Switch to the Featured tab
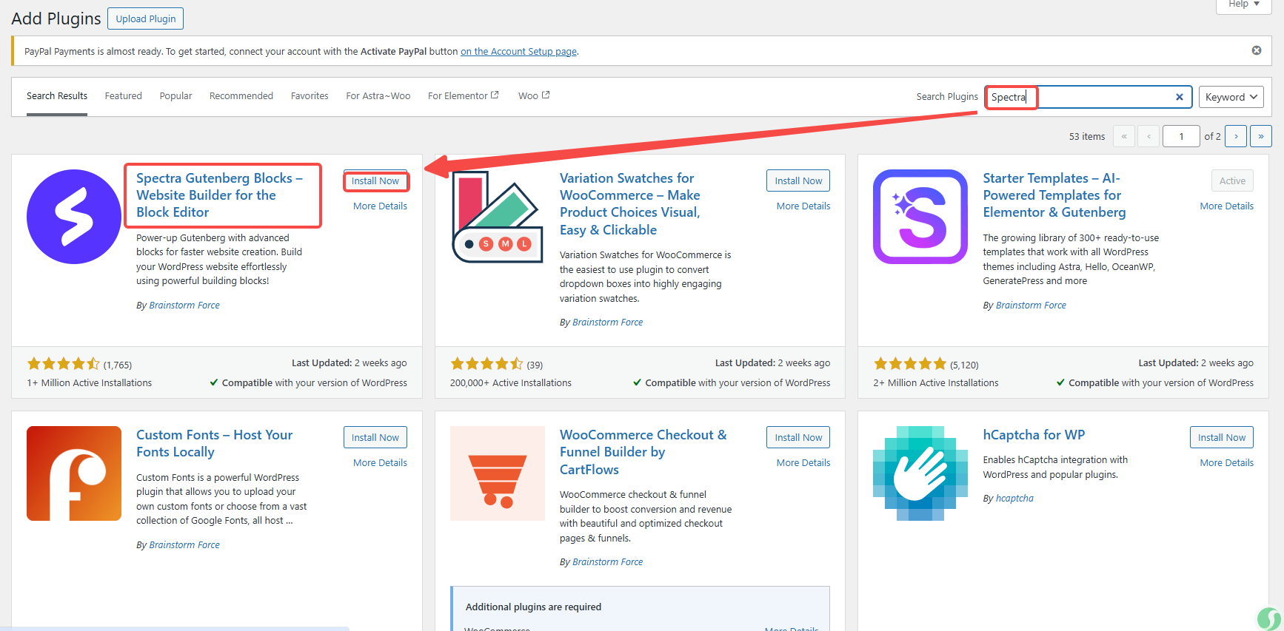 123,96
